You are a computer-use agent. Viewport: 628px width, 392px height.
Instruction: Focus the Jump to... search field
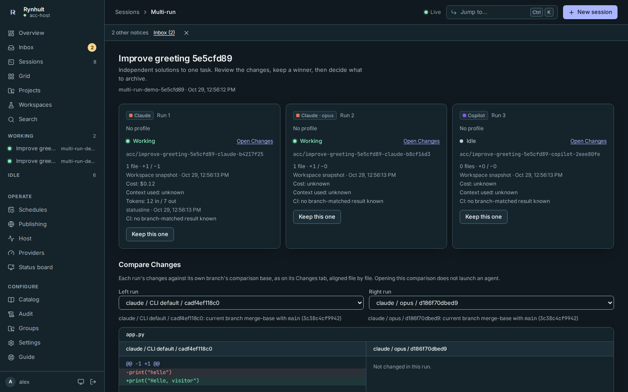coord(502,12)
